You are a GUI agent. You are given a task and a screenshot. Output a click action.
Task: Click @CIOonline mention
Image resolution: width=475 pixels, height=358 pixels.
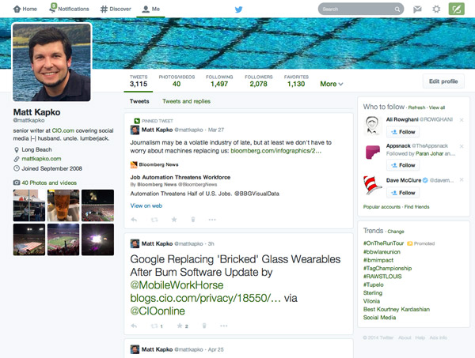click(158, 311)
